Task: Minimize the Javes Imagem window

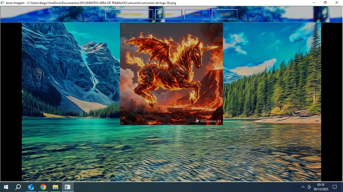Action: tap(314, 3)
